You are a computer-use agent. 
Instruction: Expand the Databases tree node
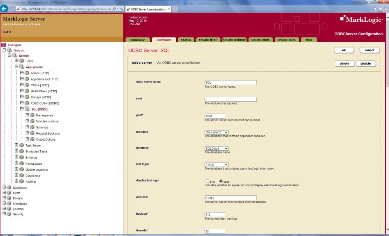point(4,187)
